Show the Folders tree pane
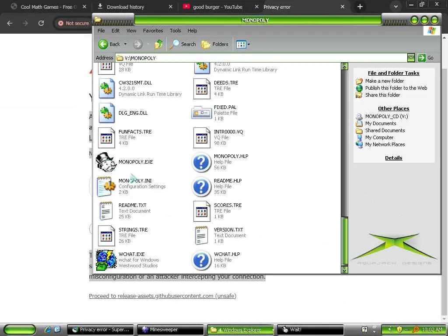Image resolution: width=448 pixels, height=336 pixels. (215, 44)
